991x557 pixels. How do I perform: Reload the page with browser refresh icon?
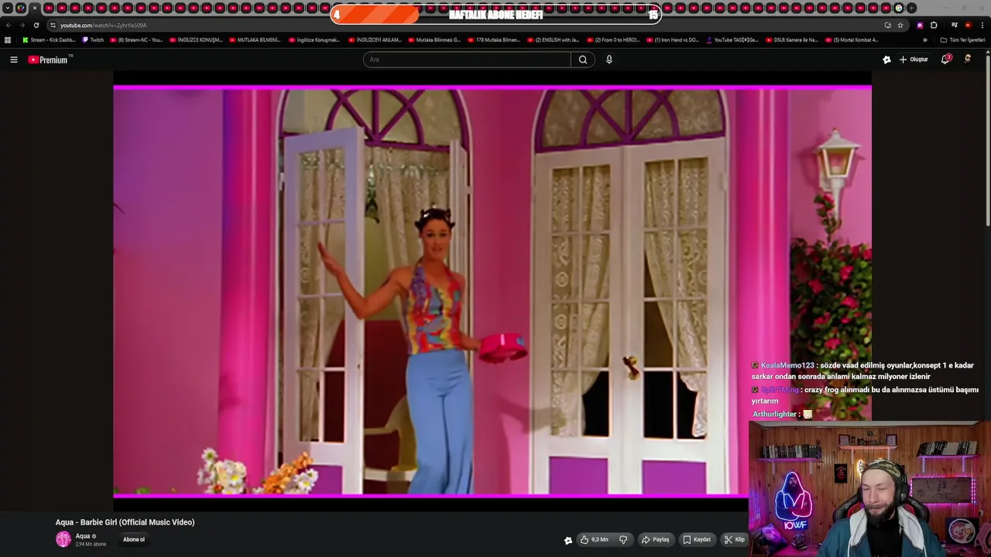pos(36,26)
